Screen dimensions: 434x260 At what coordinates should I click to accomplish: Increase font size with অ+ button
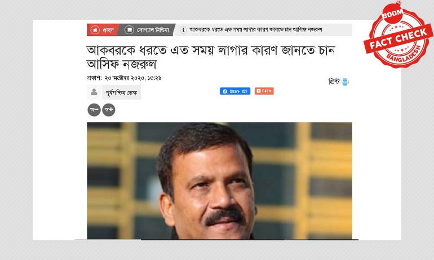point(109,110)
